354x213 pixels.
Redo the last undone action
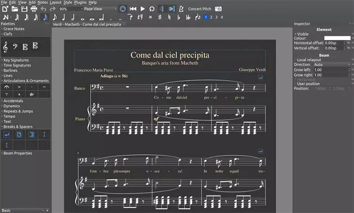pyautogui.click(x=53, y=9)
